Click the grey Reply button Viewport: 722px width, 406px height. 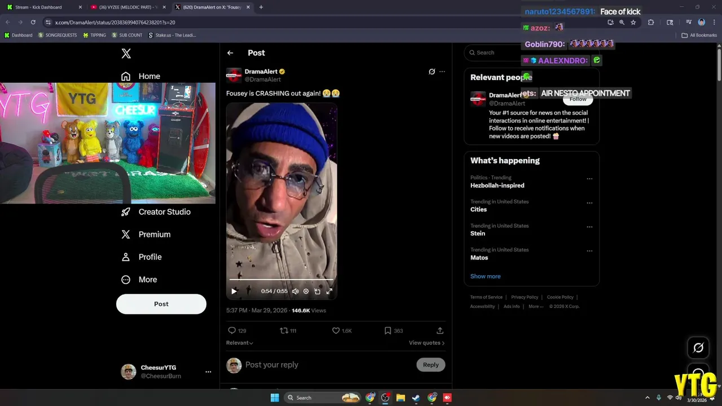click(x=431, y=365)
